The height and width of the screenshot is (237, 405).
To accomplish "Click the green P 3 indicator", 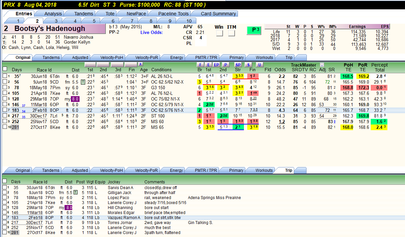I will click(255, 30).
